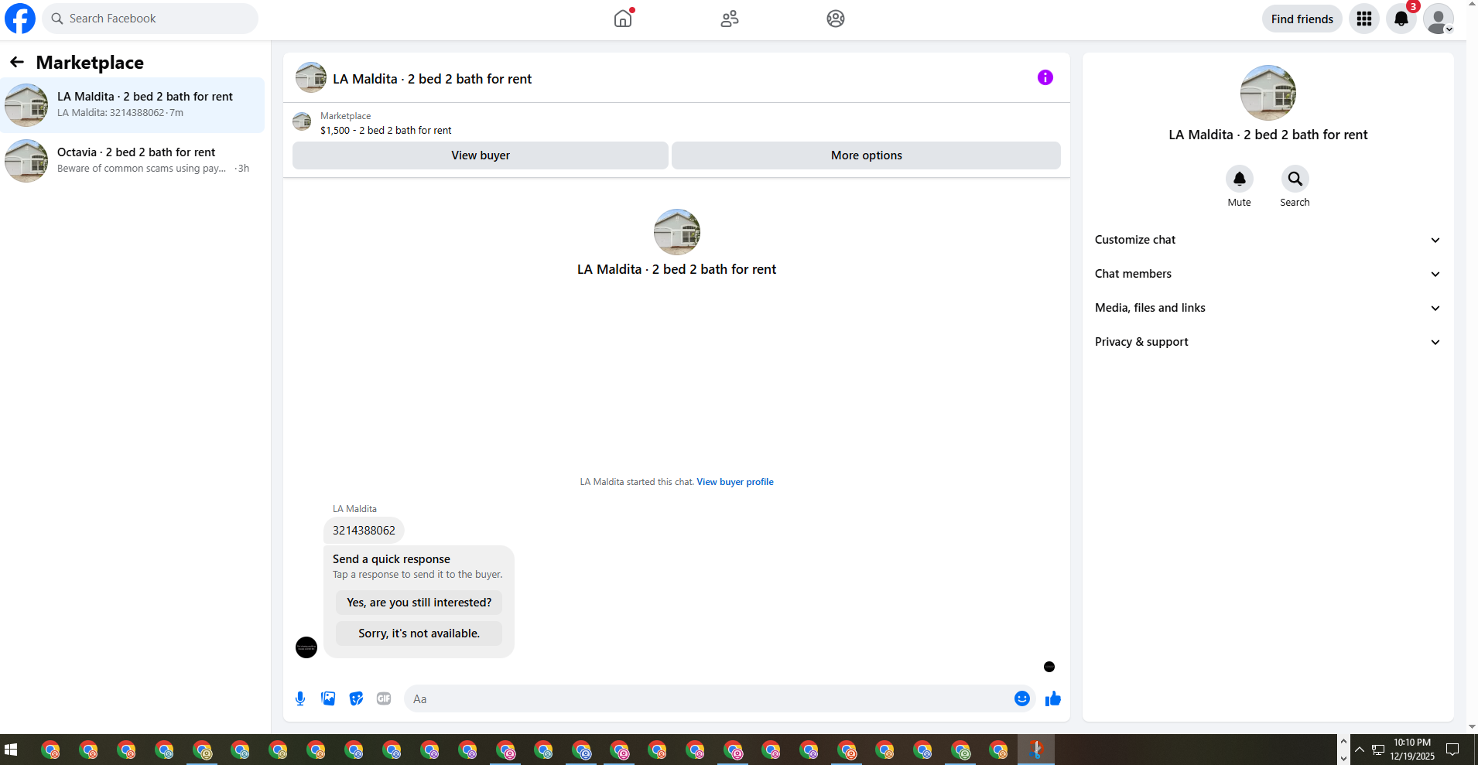This screenshot has height=765, width=1478.
Task: Open the first Chrome taskbar icon
Action: (x=51, y=750)
